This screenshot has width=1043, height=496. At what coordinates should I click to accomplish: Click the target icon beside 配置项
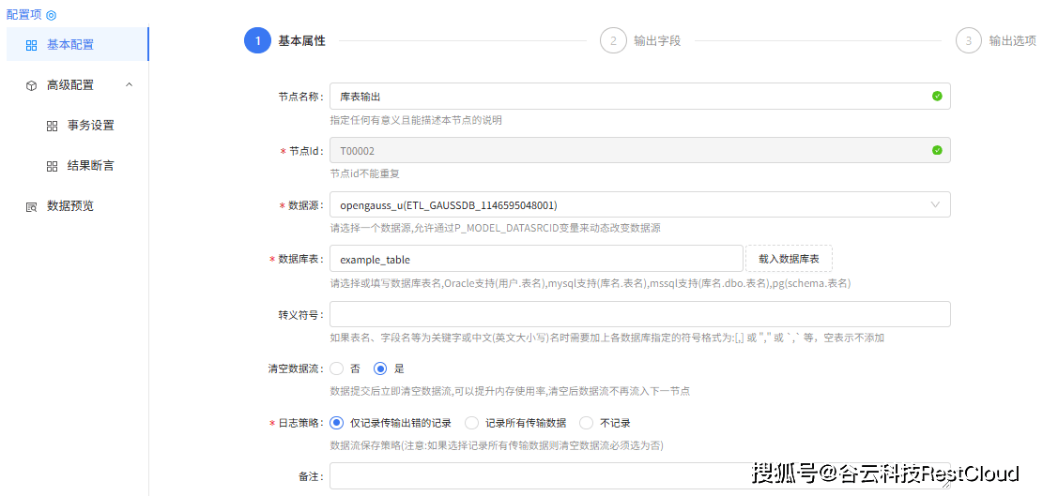click(52, 15)
